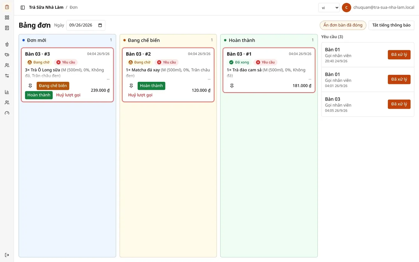Click the logout icon at sidebar bottom
This screenshot has width=419, height=262.
click(x=7, y=255)
